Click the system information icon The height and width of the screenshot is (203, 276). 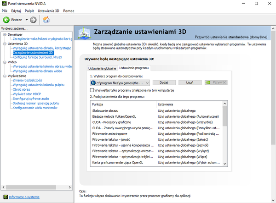click(4, 197)
